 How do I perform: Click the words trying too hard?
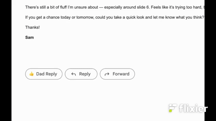coord(188,7)
